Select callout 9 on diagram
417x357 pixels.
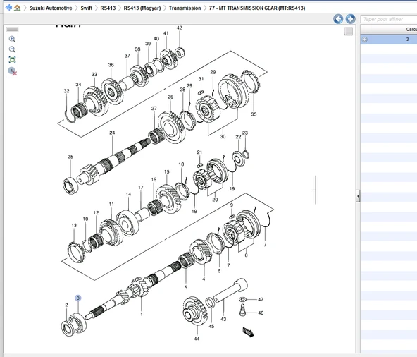[232, 205]
